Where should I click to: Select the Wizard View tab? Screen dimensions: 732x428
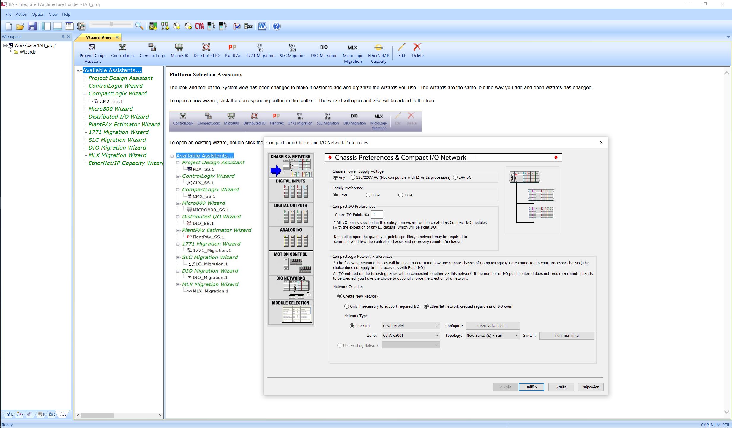tap(98, 37)
